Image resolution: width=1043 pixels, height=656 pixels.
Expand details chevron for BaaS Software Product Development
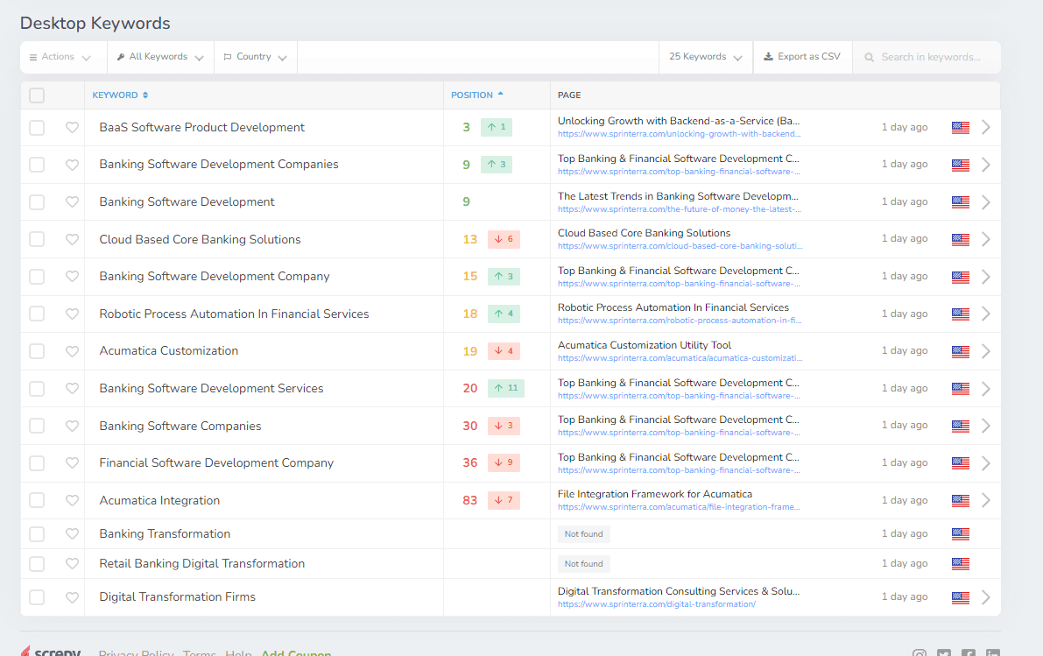click(x=986, y=127)
